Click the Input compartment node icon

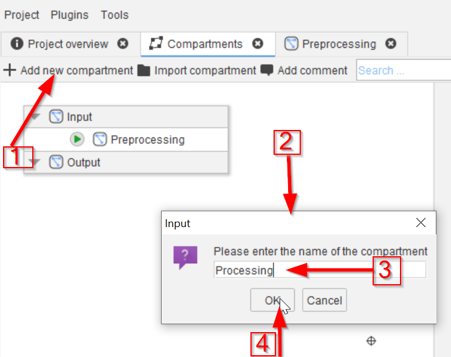pyautogui.click(x=57, y=117)
